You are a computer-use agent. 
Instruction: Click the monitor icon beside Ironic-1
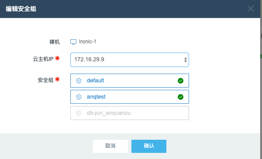coord(73,42)
